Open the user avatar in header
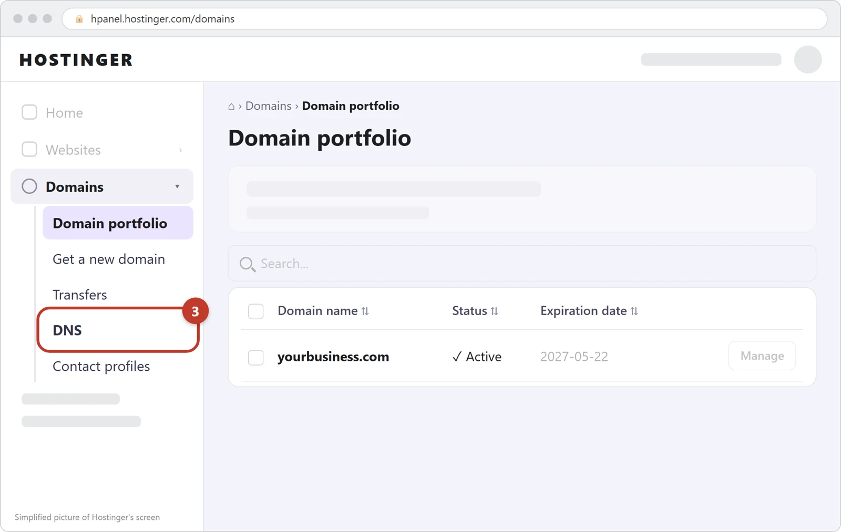Viewport: 841px width, 532px height. coord(808,59)
